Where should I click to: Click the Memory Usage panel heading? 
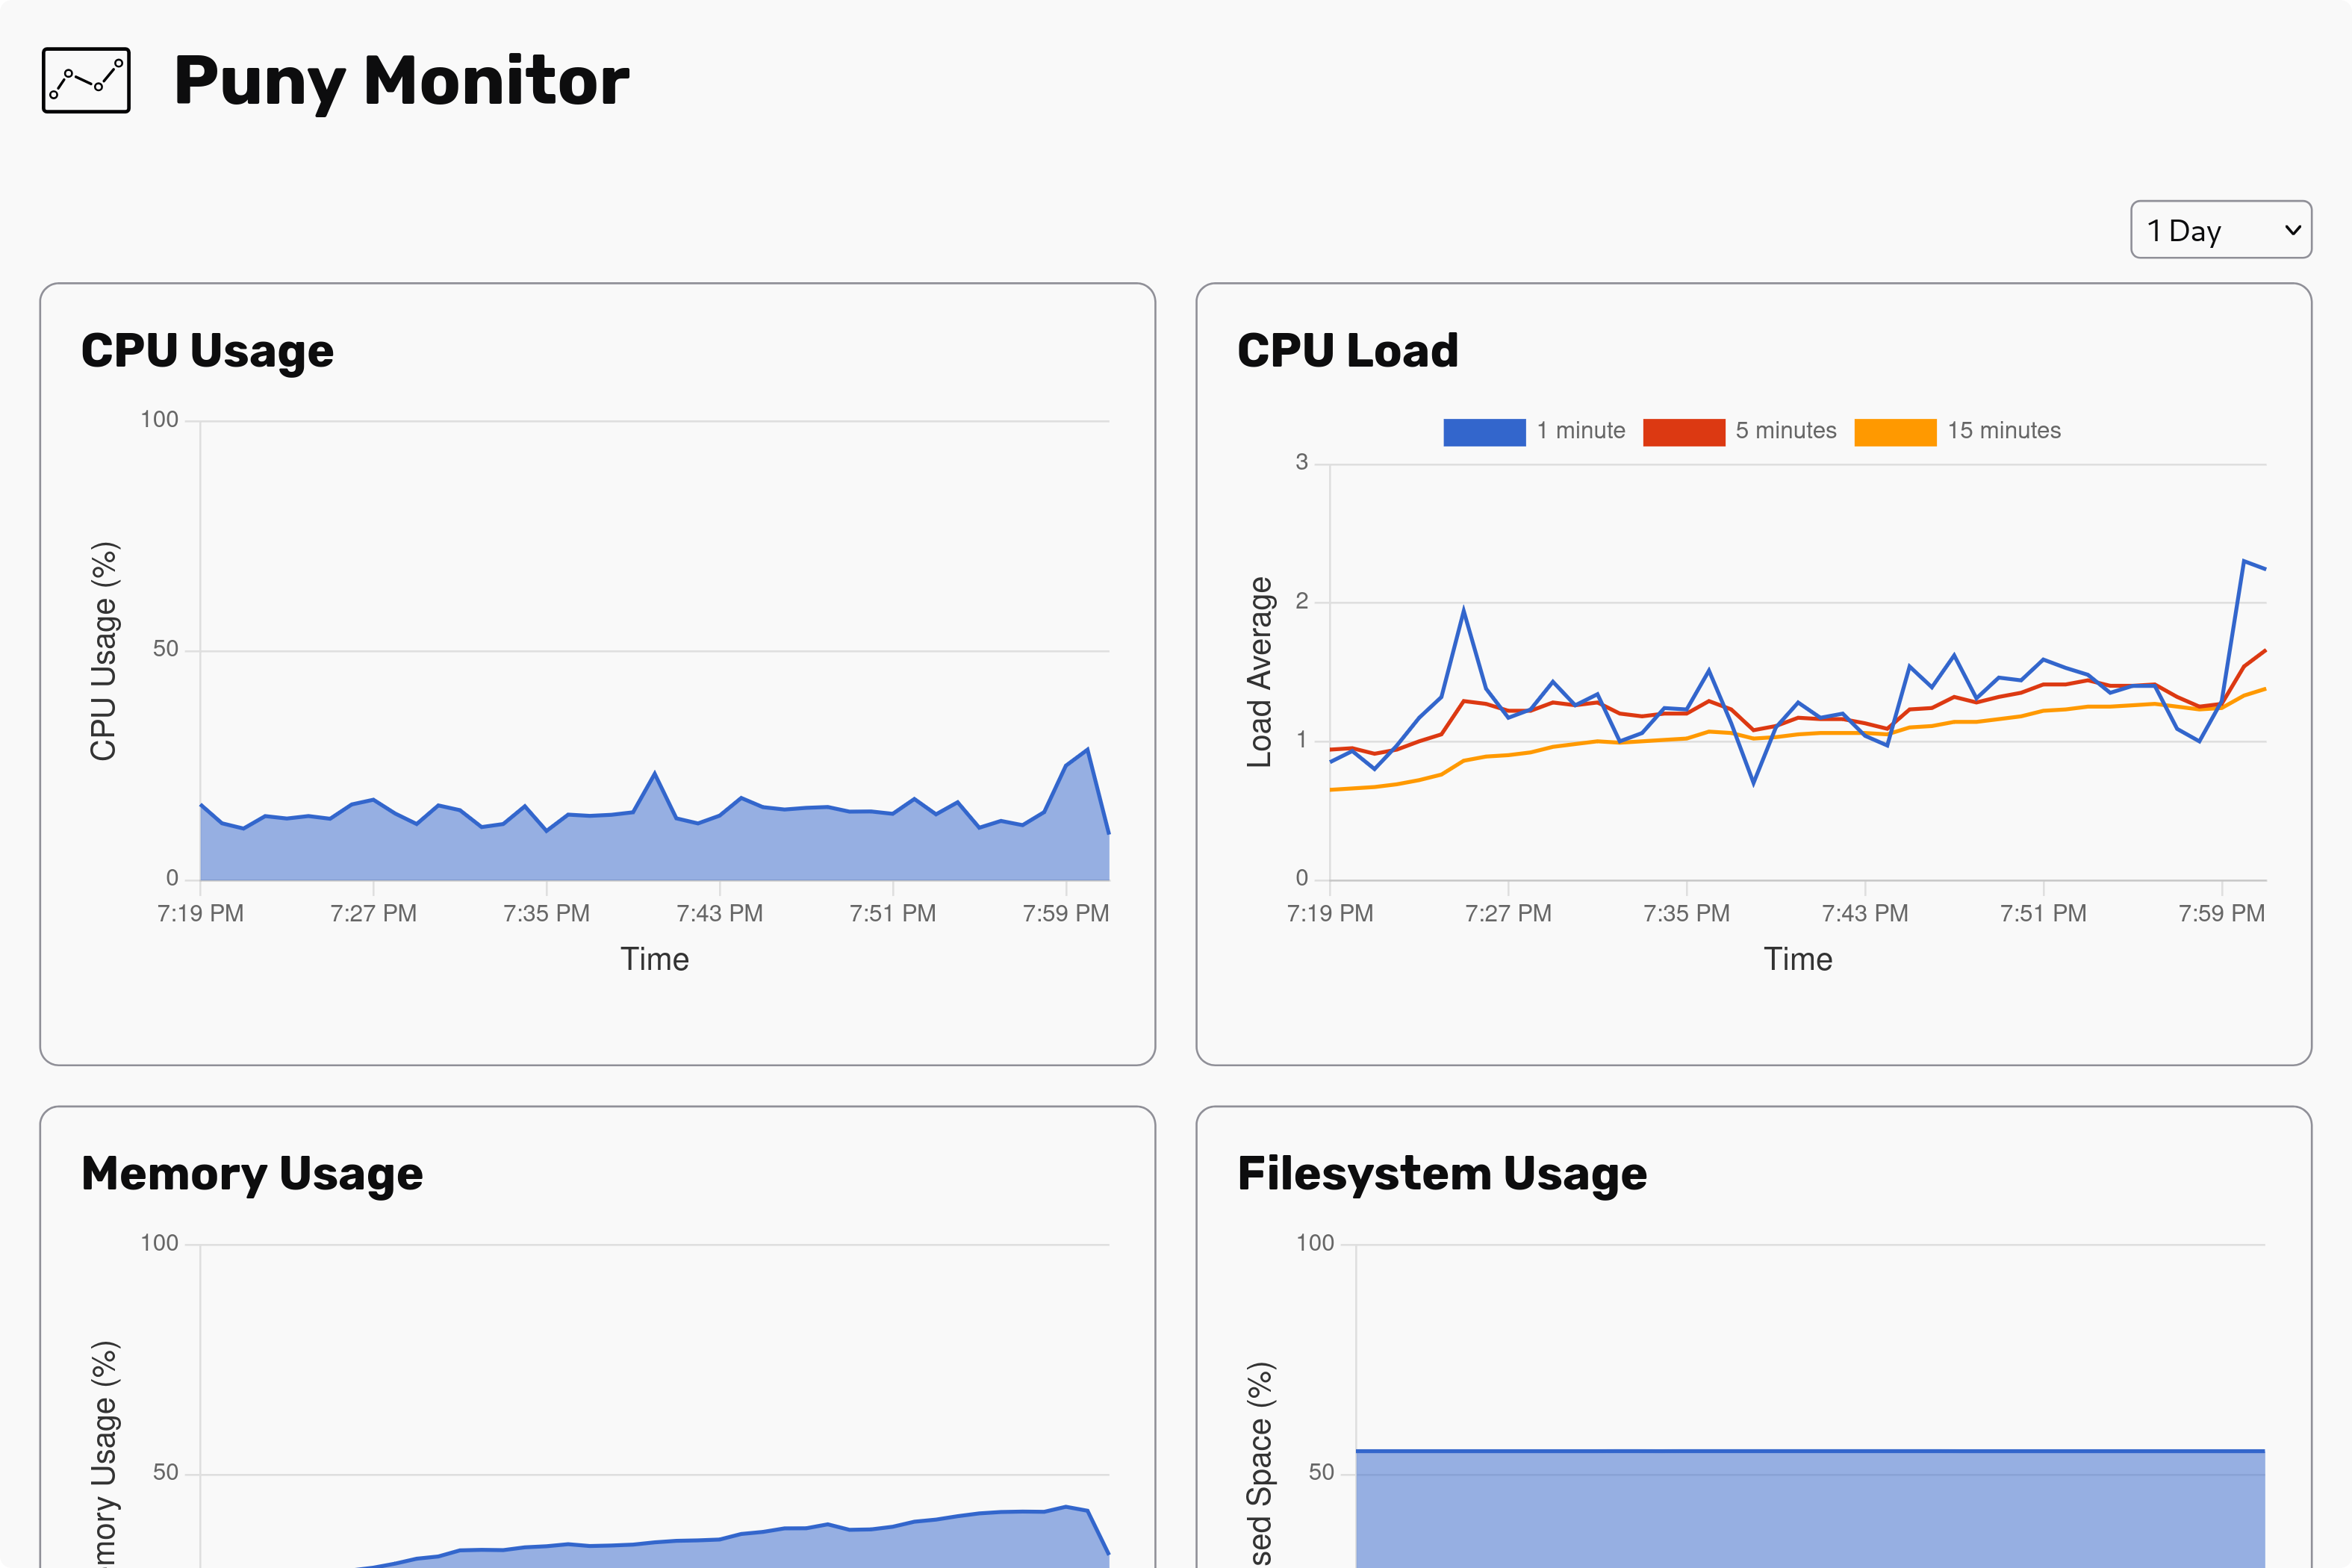click(252, 1174)
